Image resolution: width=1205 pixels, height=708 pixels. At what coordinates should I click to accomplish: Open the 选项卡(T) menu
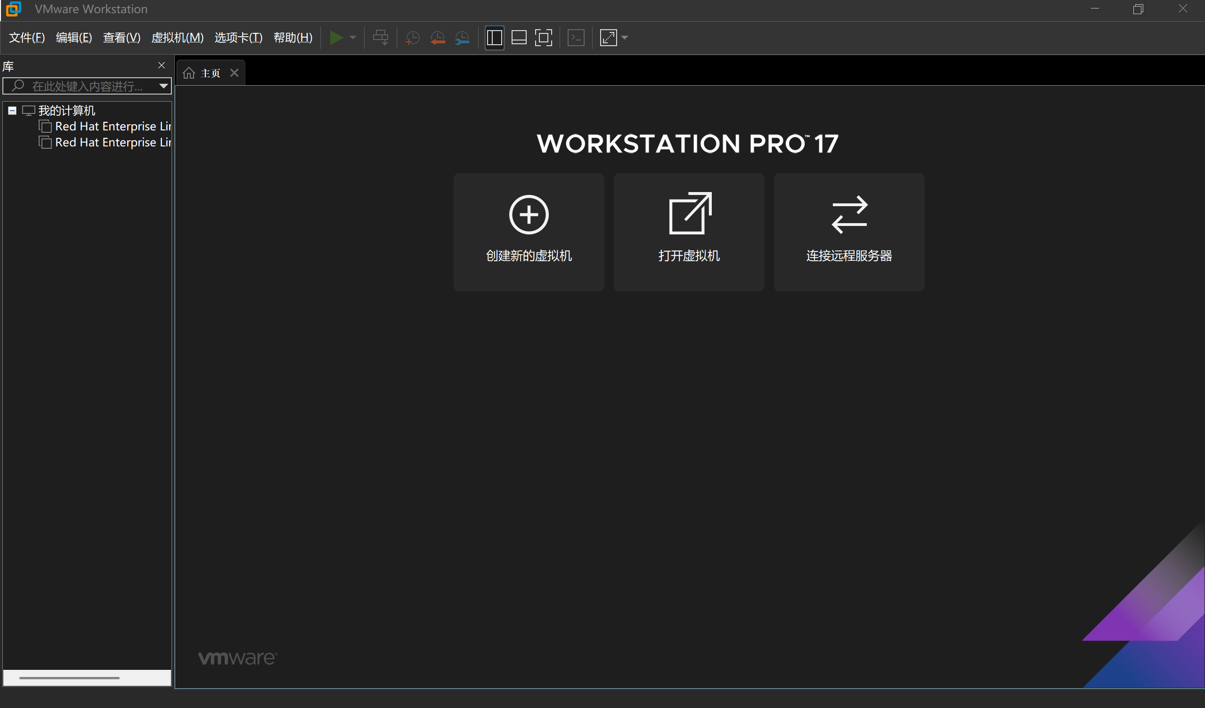click(238, 37)
